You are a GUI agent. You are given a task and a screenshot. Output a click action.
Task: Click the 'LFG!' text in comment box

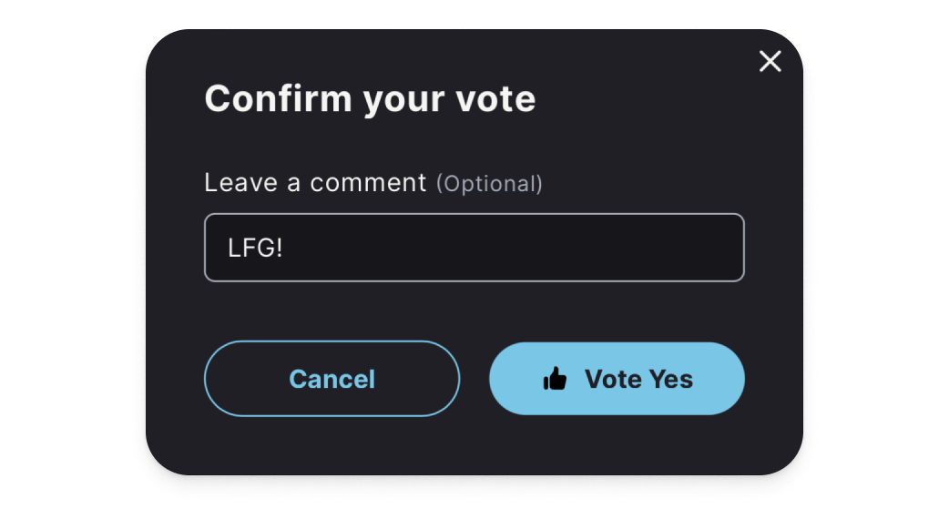[x=255, y=248]
